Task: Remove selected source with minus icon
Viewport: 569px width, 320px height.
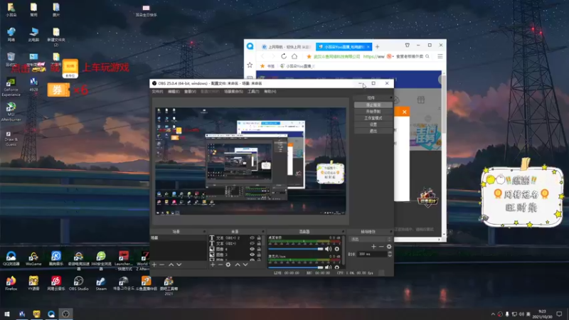Action: point(220,265)
